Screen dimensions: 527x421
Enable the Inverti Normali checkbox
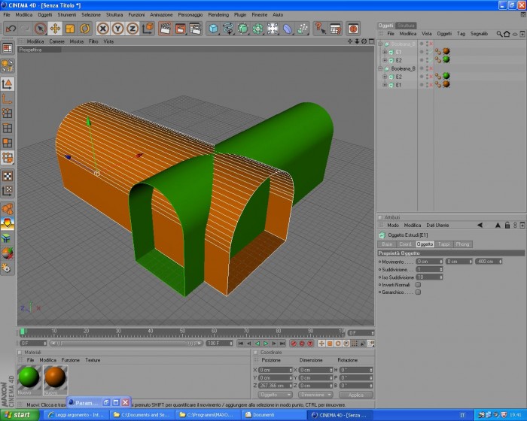click(x=418, y=285)
